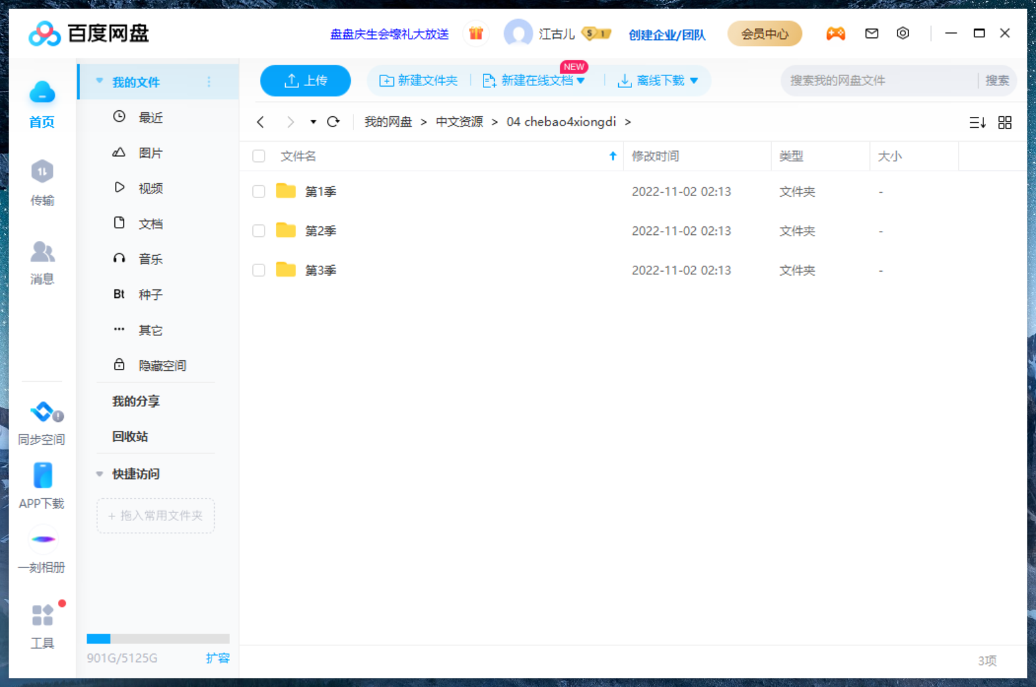Go forward with the right arrow
Screen dimensions: 1036x687
[x=290, y=122]
